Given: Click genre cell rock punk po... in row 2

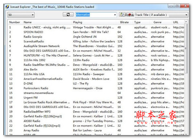Looking at the screenshot, I should pyautogui.click(x=161, y=32).
